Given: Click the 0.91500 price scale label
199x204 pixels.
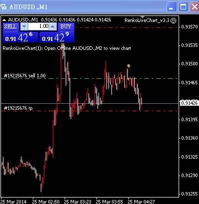Looking at the screenshot, I should [190, 64].
